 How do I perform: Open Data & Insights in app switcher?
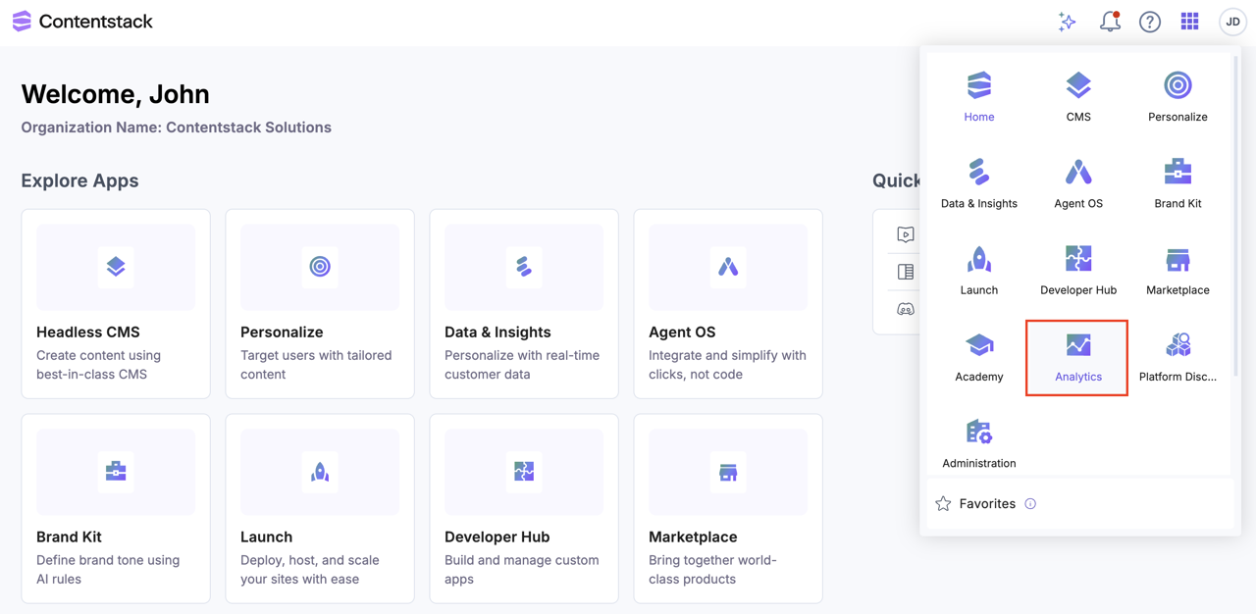(978, 184)
